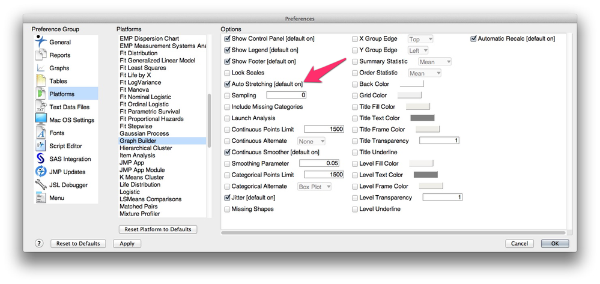Toggle Jitter checkbox
Viewport: 600px width, 284px height.
(x=227, y=198)
